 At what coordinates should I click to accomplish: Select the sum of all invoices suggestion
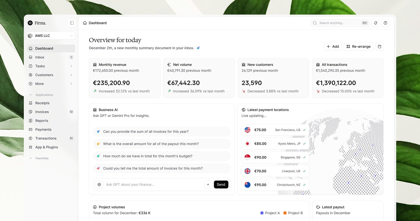[x=162, y=132]
